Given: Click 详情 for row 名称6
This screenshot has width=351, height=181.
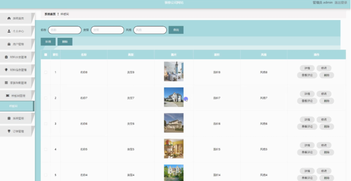Looking at the screenshot, I should 307,119.
